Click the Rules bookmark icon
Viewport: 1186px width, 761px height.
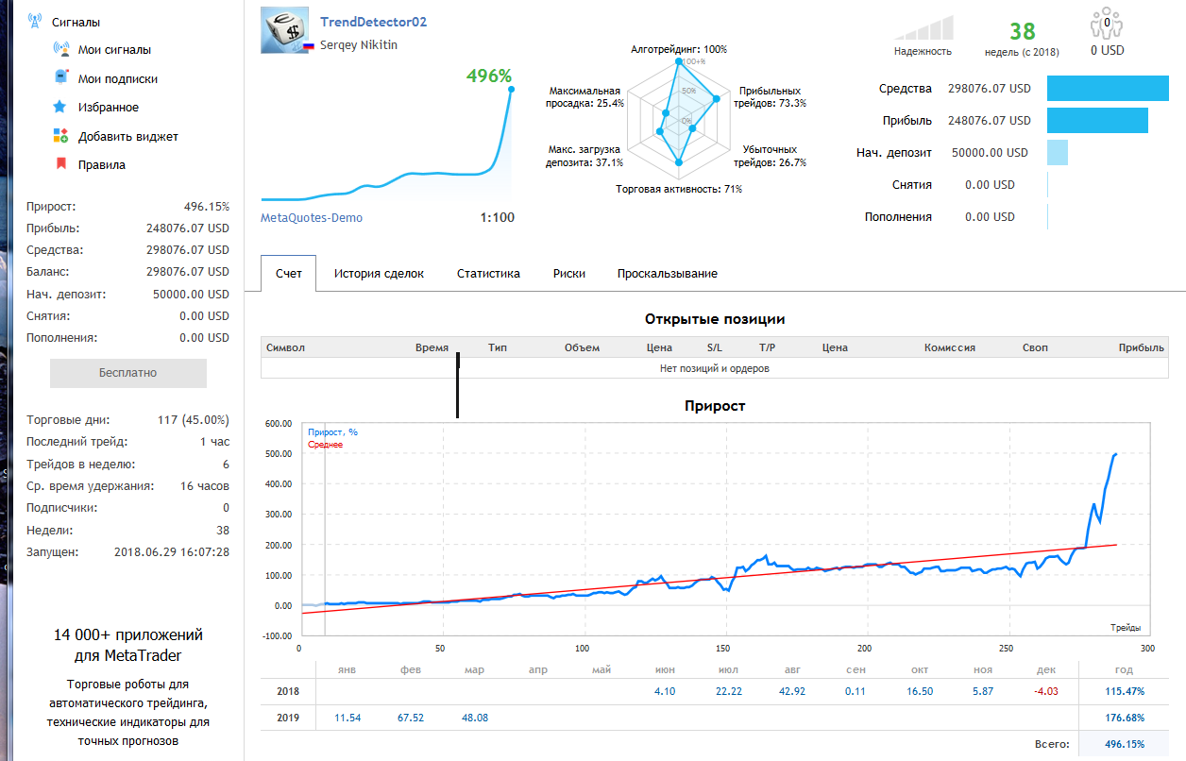click(60, 164)
